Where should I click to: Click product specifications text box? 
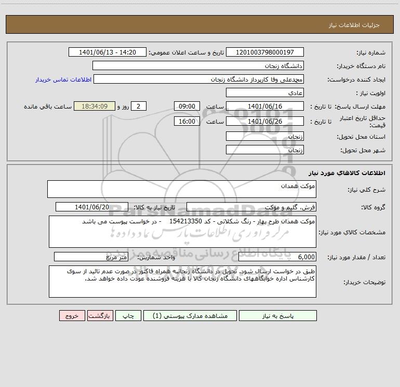pyautogui.click(x=182, y=232)
